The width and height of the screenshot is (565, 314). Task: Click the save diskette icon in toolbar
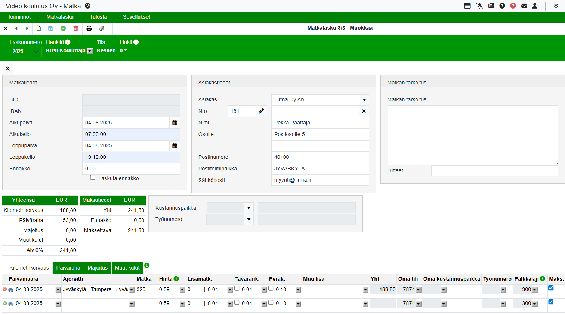50,28
